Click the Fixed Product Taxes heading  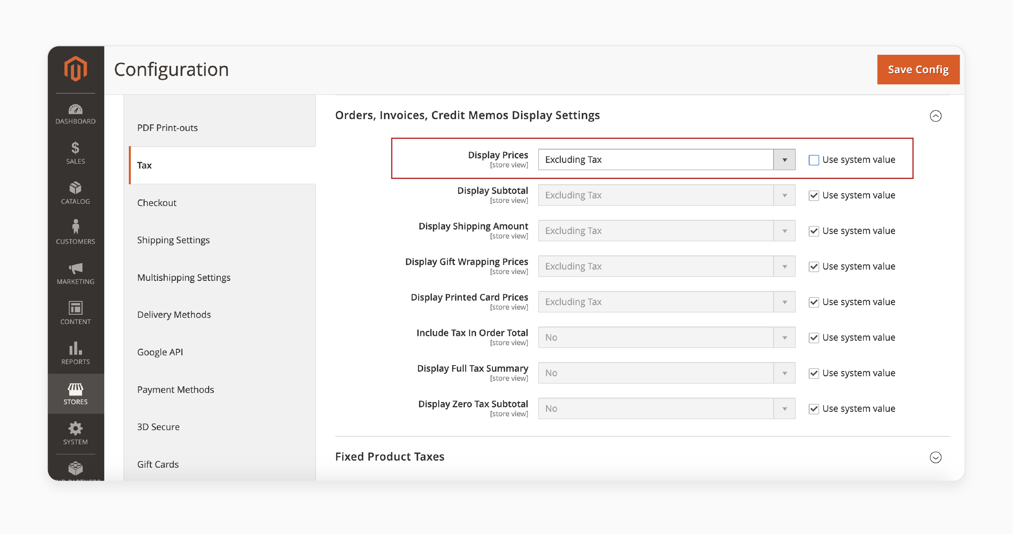click(x=390, y=457)
